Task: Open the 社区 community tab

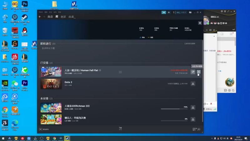Action: (x=63, y=17)
